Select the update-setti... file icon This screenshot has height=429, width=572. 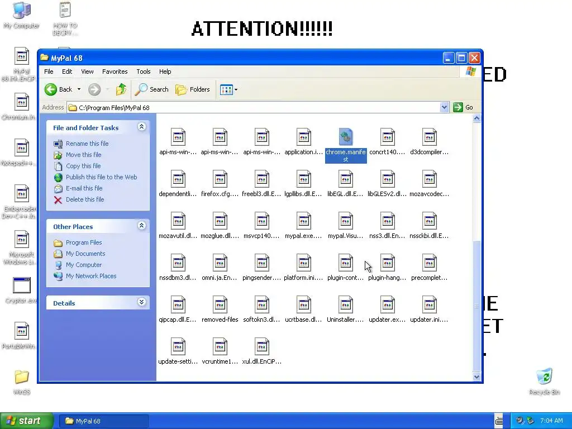click(178, 346)
